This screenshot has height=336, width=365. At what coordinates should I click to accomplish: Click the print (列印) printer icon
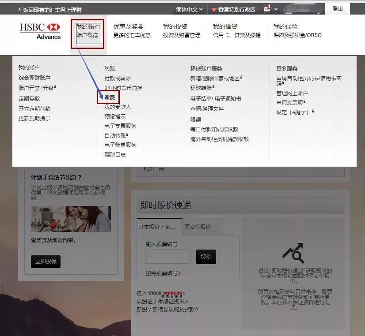click(x=162, y=168)
